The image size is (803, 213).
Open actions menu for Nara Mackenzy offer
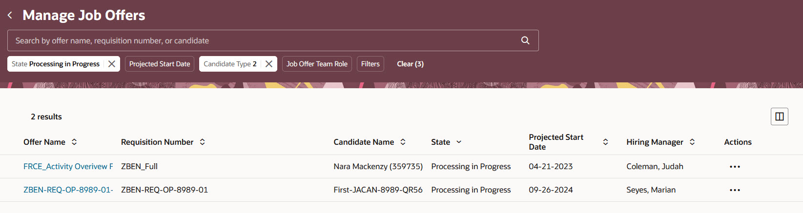[735, 167]
